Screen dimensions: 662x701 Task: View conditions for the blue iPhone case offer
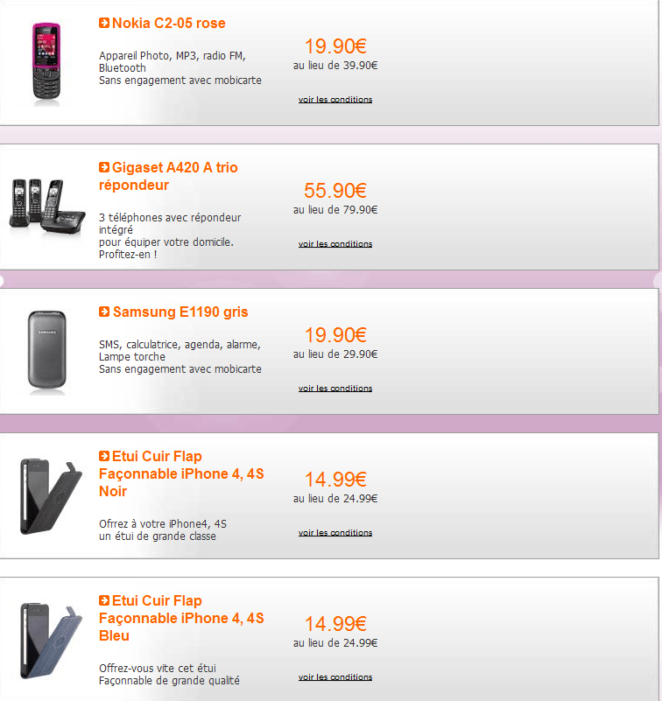335,677
